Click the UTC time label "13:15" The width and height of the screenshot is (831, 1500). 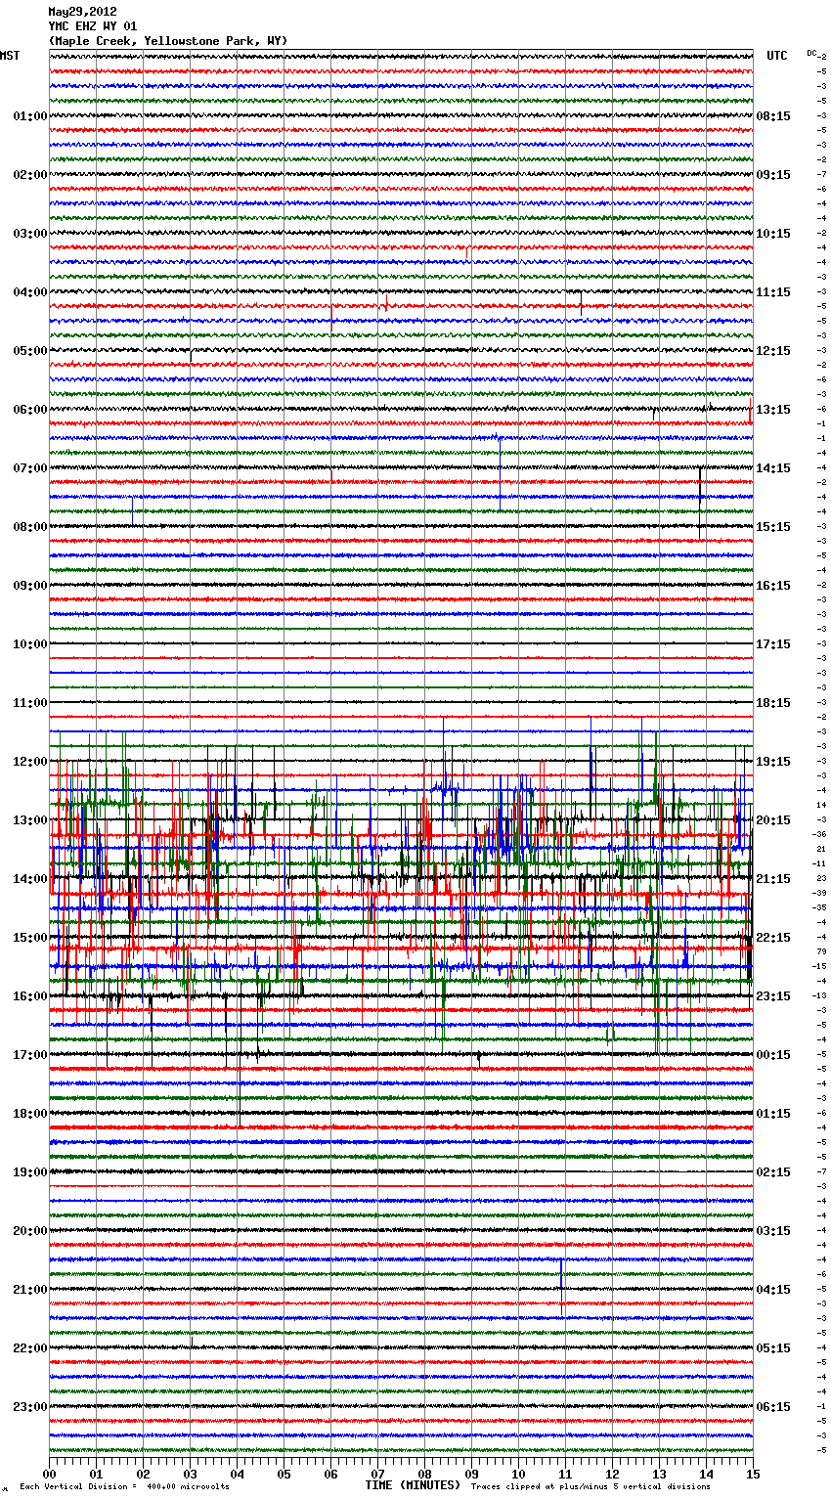pos(773,410)
